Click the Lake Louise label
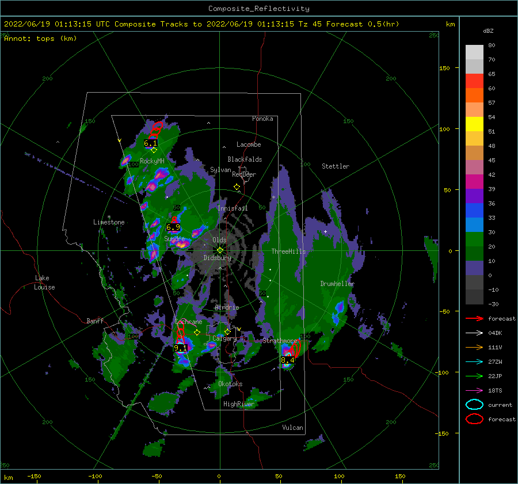The image size is (518, 484). click(x=44, y=283)
